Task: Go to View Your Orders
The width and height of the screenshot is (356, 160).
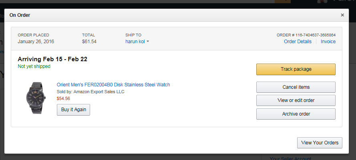Action: 320,143
